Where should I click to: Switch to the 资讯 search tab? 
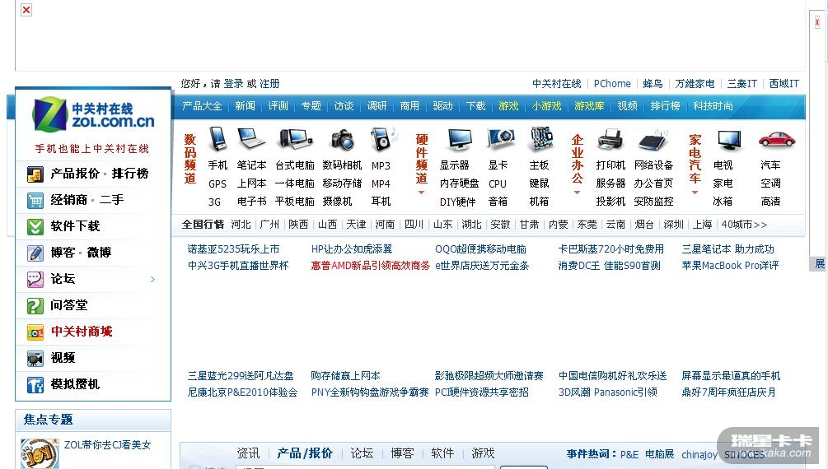point(248,453)
